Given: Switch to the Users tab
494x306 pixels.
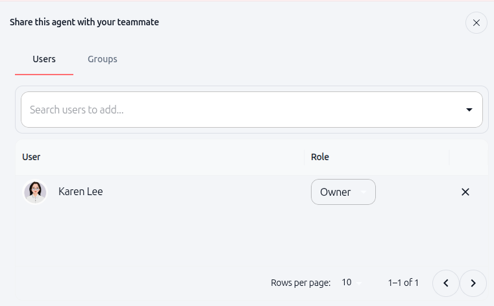Looking at the screenshot, I should point(44,59).
